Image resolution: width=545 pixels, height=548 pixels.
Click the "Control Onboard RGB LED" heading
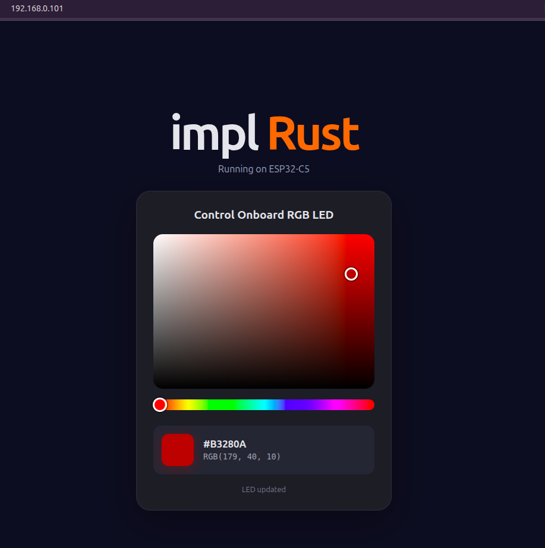[x=264, y=215]
